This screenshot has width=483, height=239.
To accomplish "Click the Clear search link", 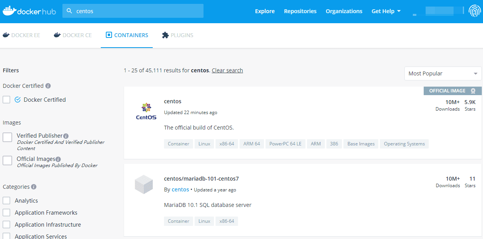I will pyautogui.click(x=227, y=70).
